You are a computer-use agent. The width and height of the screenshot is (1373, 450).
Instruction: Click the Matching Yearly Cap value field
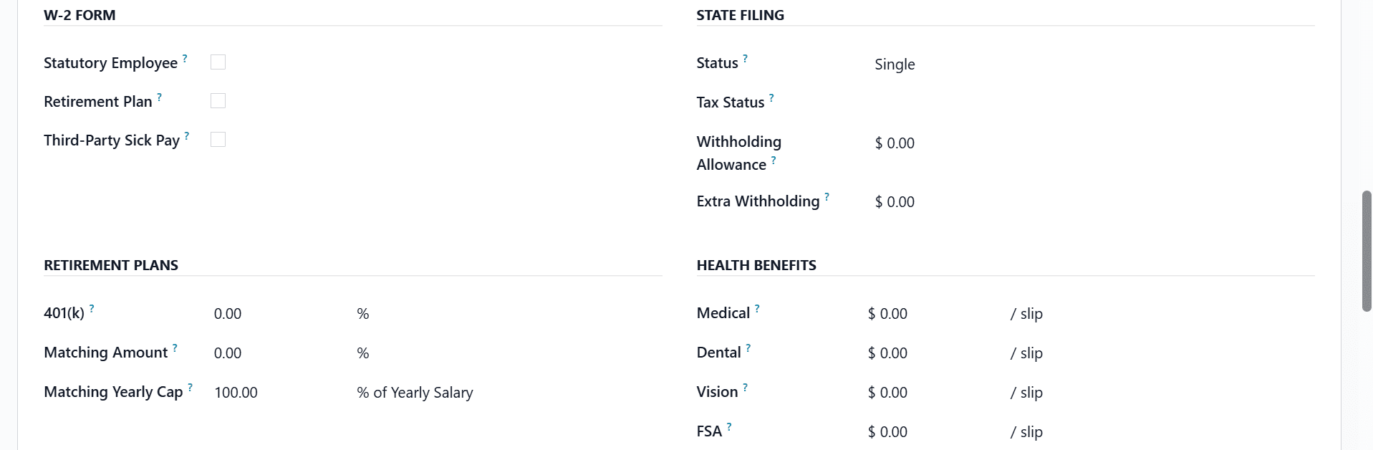pos(272,393)
